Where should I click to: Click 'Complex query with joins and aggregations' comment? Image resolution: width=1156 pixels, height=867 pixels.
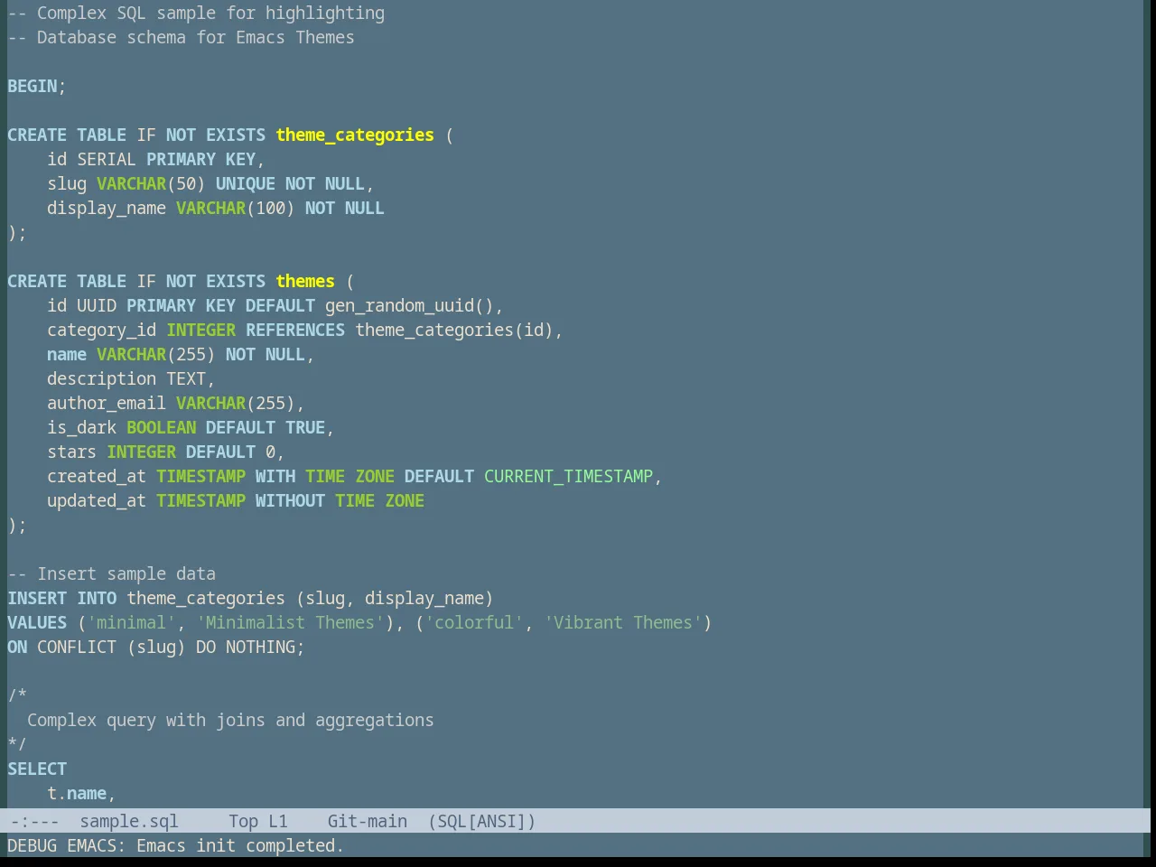click(x=230, y=721)
